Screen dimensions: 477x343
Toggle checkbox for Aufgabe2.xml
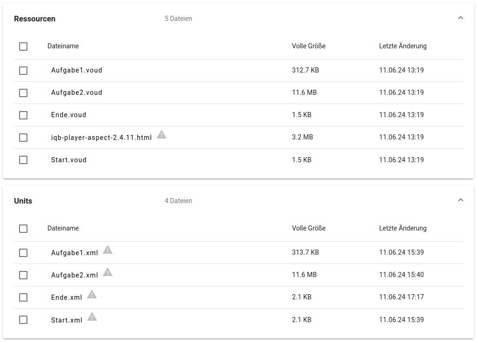point(23,275)
